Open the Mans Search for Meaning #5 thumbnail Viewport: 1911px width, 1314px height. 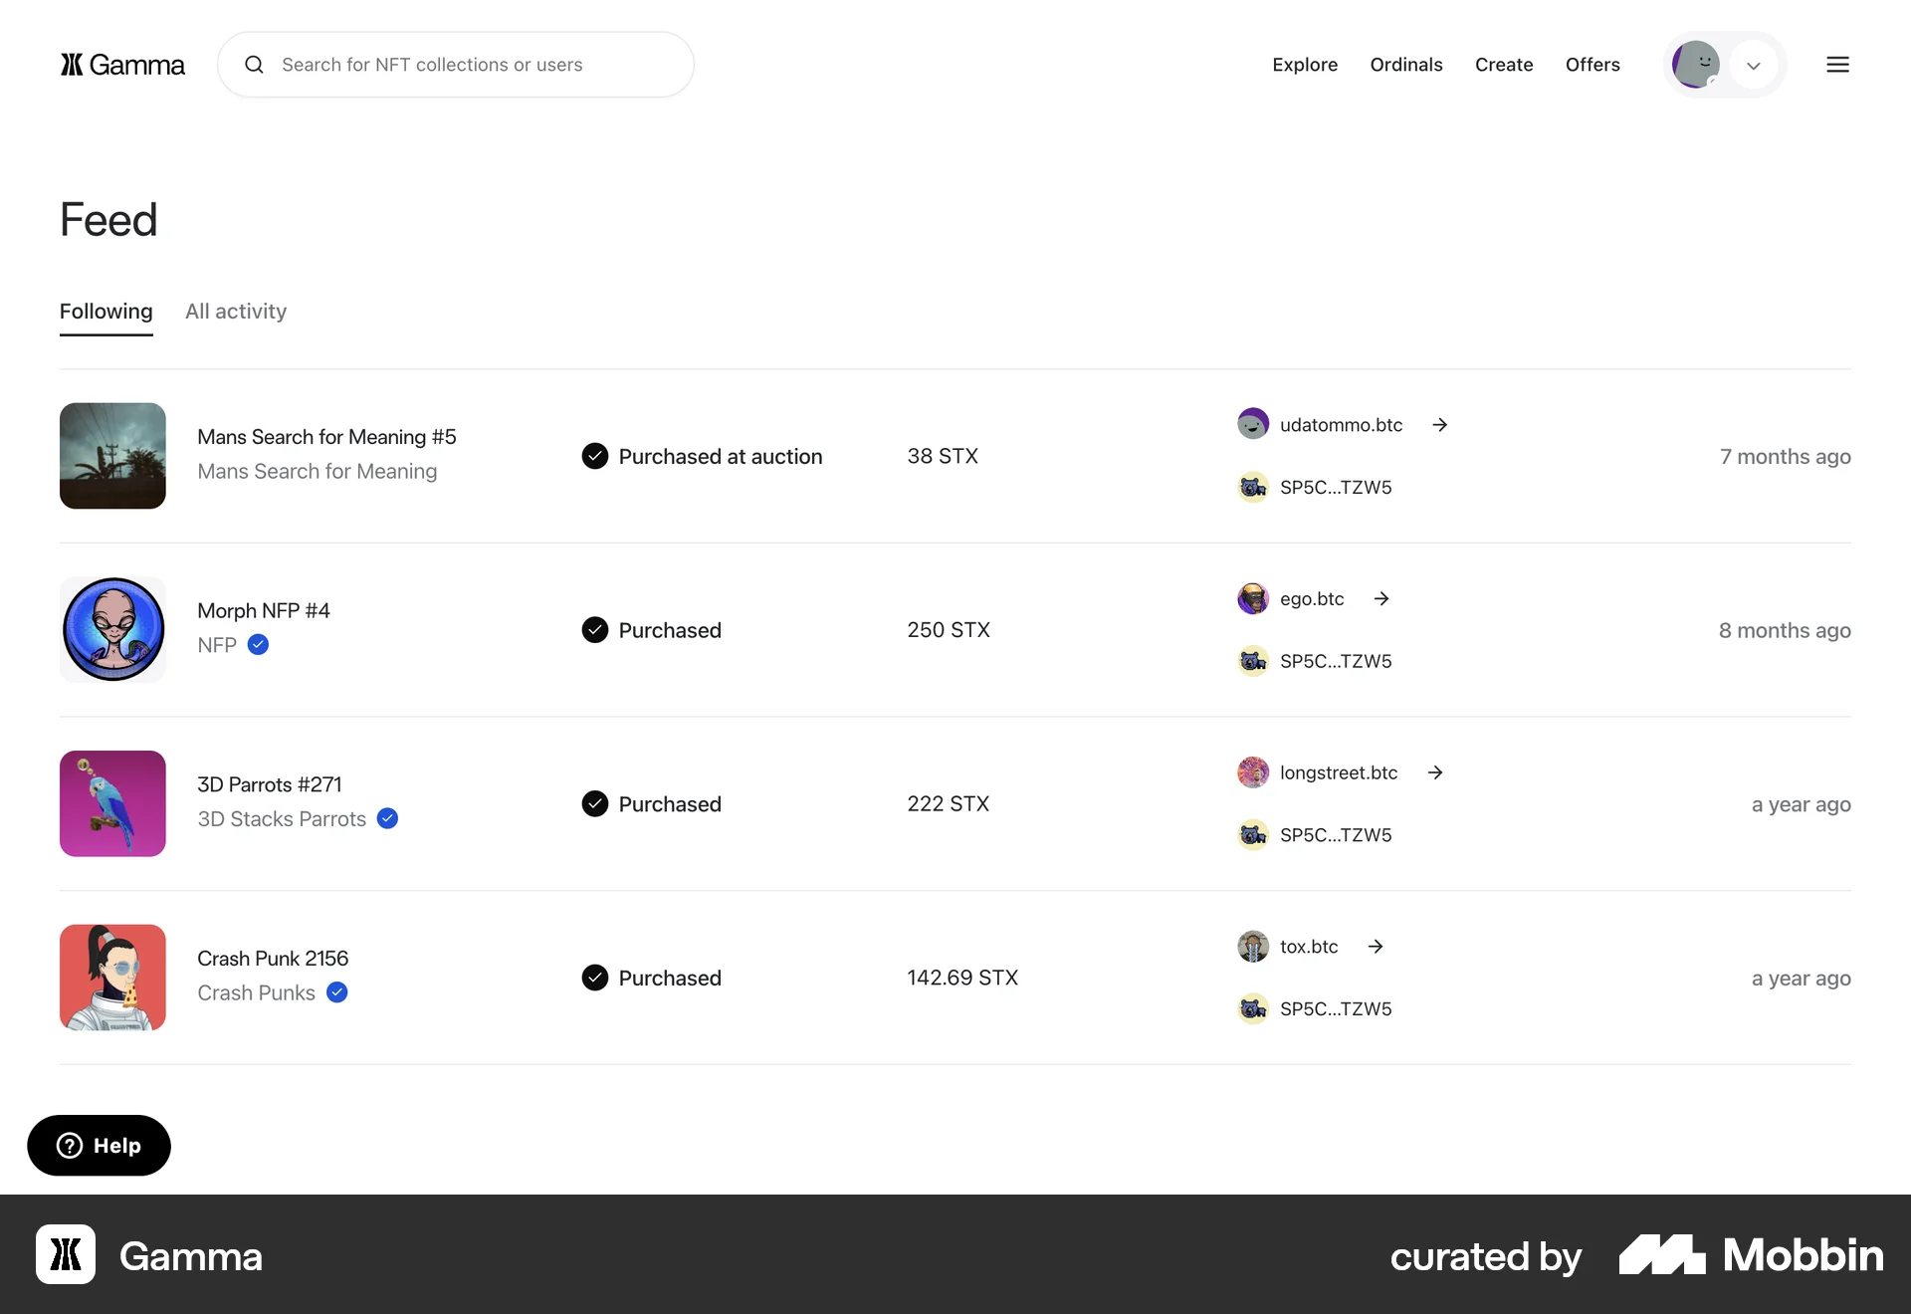coord(112,456)
